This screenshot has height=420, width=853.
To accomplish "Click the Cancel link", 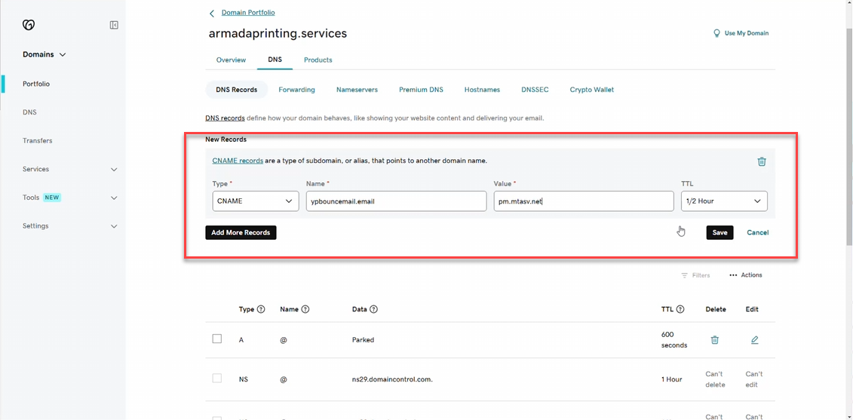I will (758, 232).
